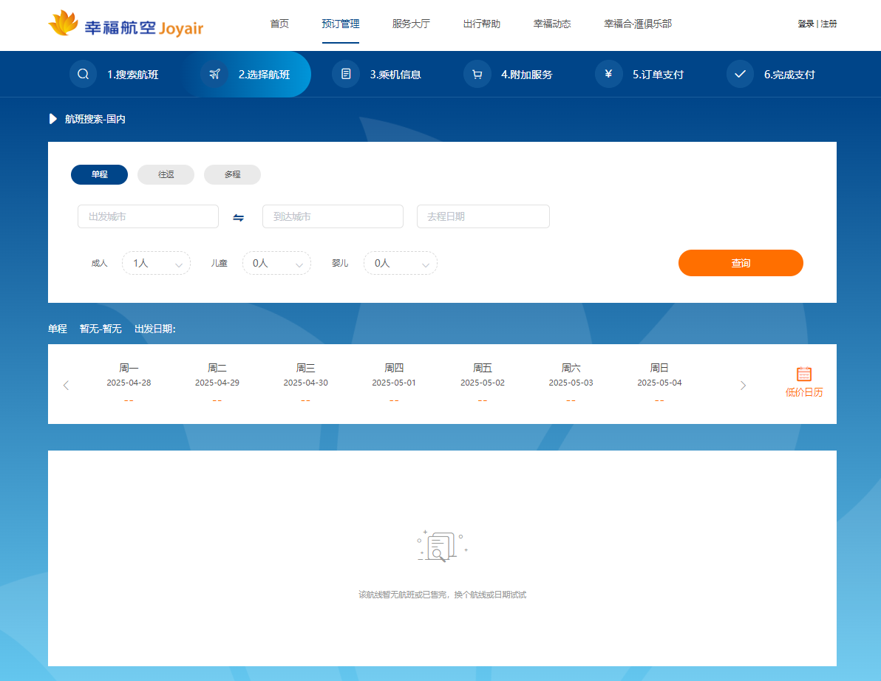
Task: Open 幸福动态 news menu item
Action: (x=552, y=24)
